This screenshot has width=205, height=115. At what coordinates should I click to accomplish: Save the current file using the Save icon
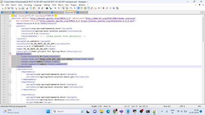pyautogui.click(x=9, y=8)
